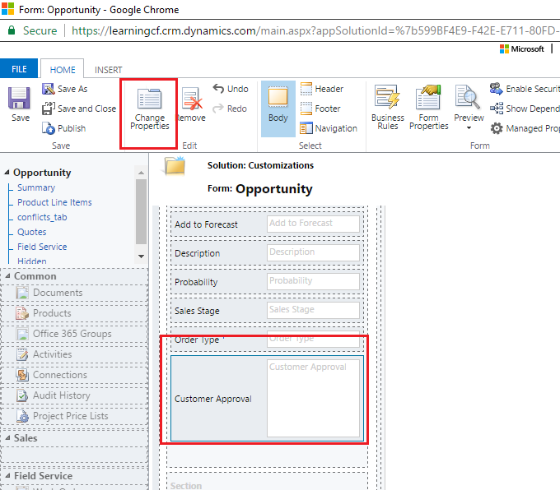This screenshot has height=490, width=560.
Task: Open Business Rules
Action: click(388, 108)
